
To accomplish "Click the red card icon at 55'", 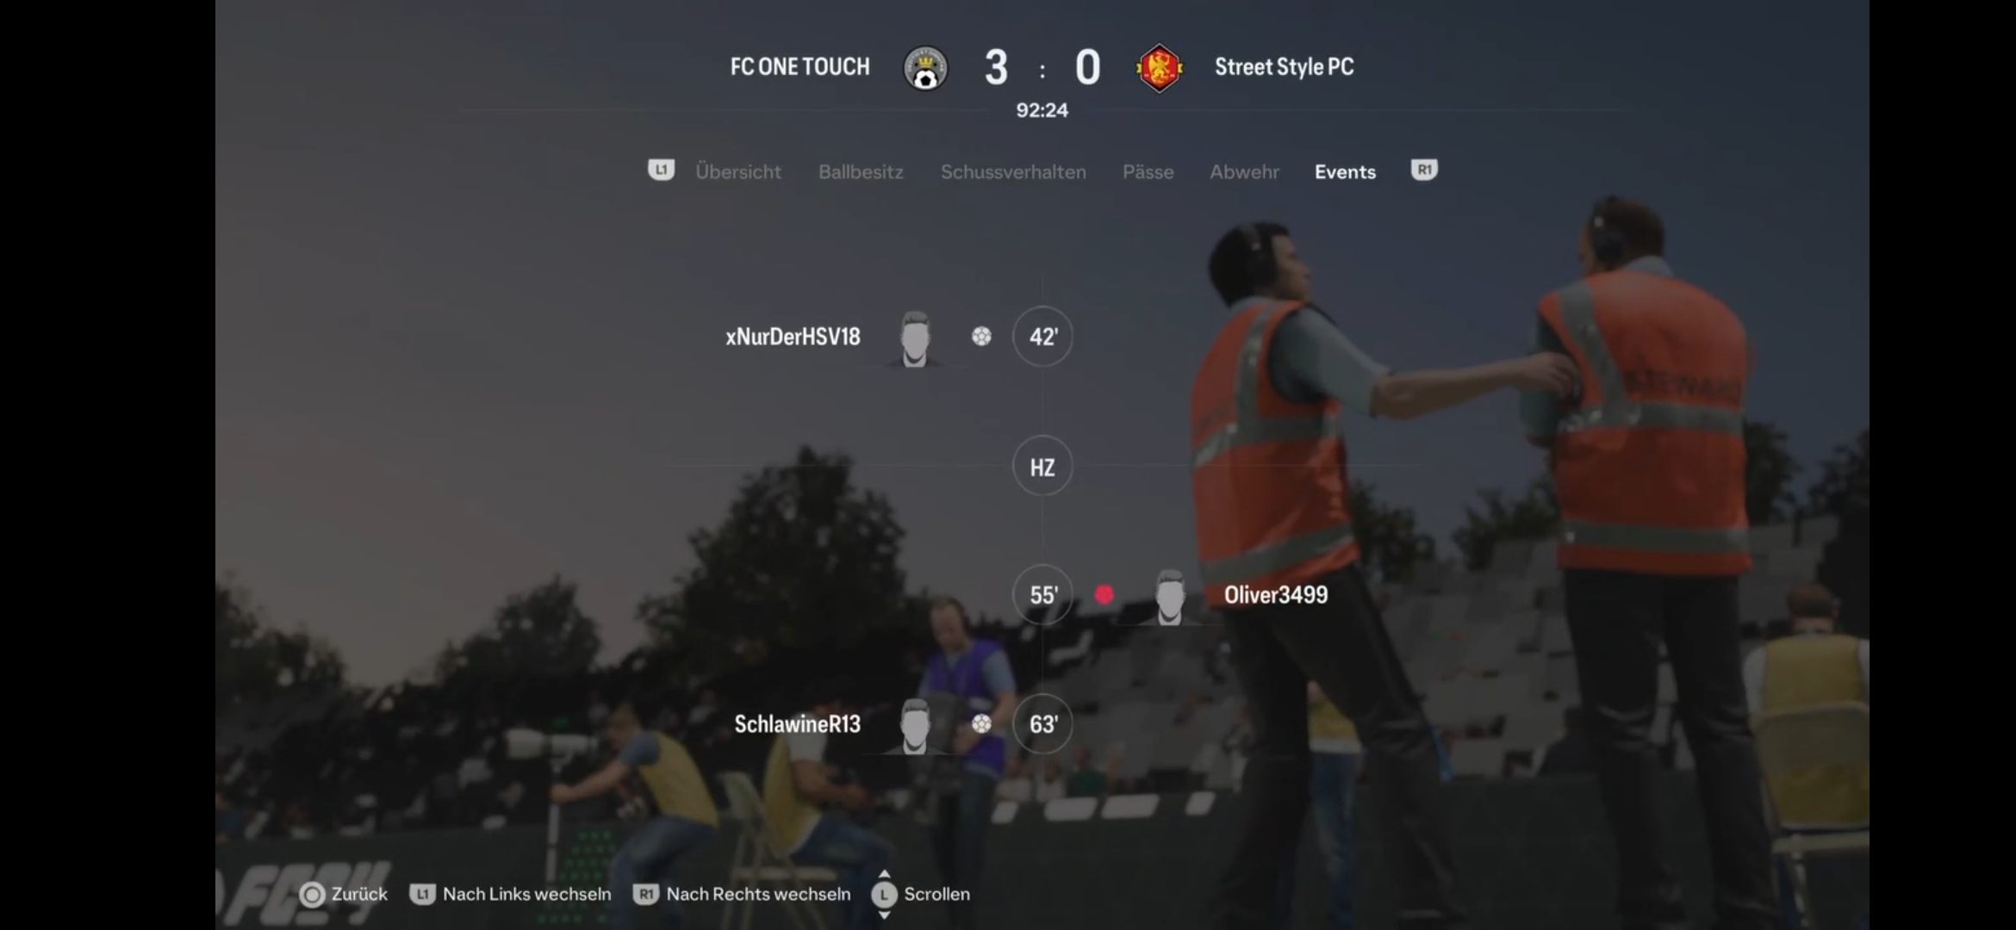I will click(x=1104, y=594).
